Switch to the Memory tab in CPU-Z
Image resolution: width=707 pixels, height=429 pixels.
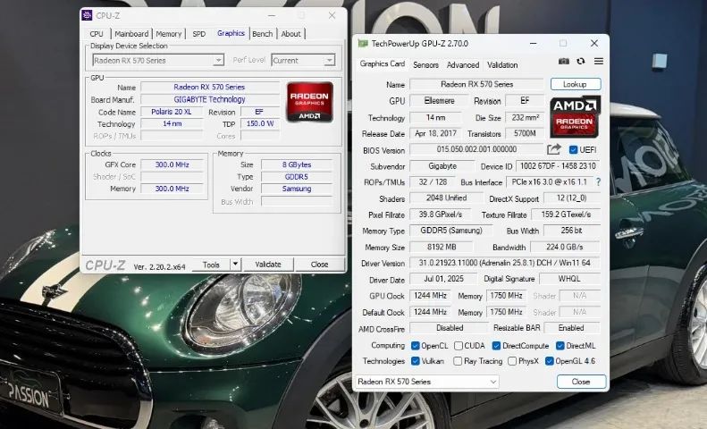[x=169, y=34]
